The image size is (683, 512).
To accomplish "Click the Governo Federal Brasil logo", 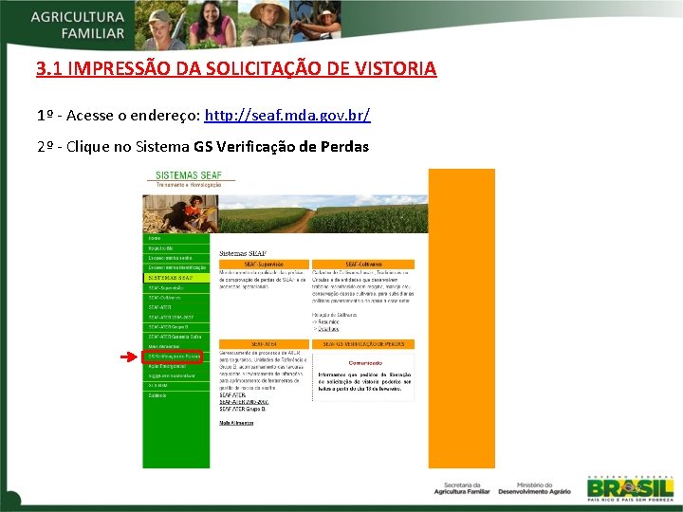I will coord(630,489).
